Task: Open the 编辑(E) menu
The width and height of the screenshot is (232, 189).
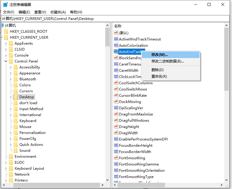Action: [x=24, y=12]
